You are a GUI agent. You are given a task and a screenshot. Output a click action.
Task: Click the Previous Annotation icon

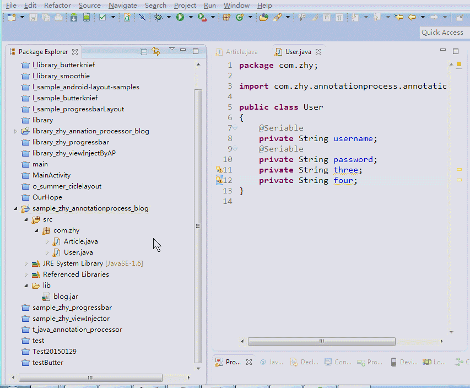tap(377, 18)
